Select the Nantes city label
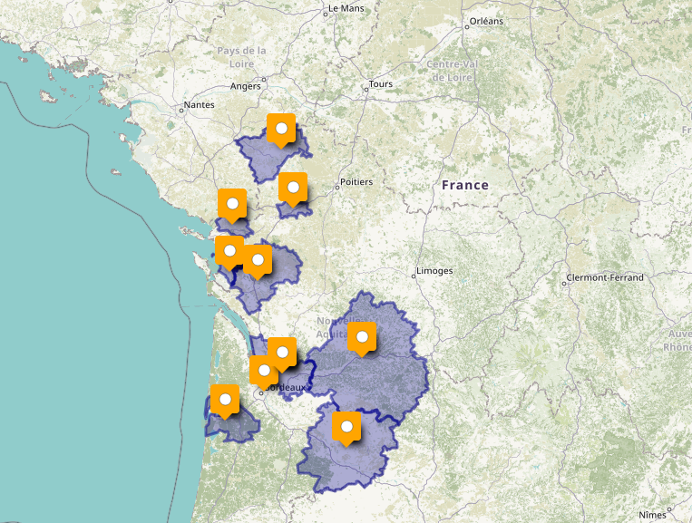Viewport: 692px width, 523px height. [x=199, y=105]
